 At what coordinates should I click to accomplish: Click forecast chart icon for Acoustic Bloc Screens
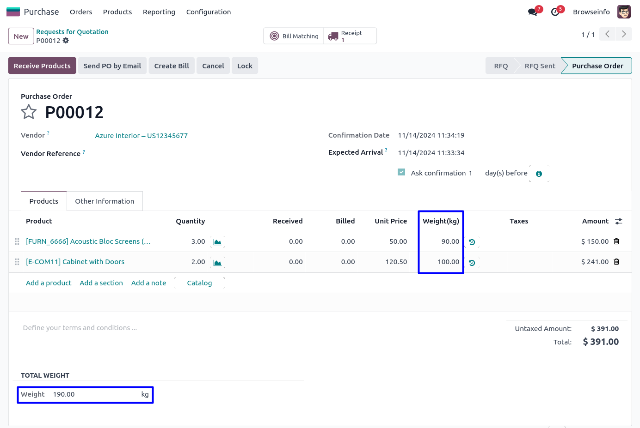(217, 242)
